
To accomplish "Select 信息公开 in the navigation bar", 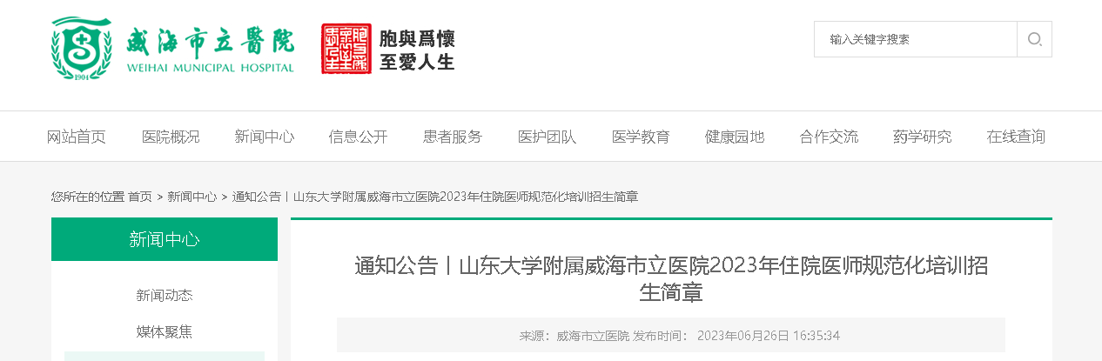I will point(359,137).
